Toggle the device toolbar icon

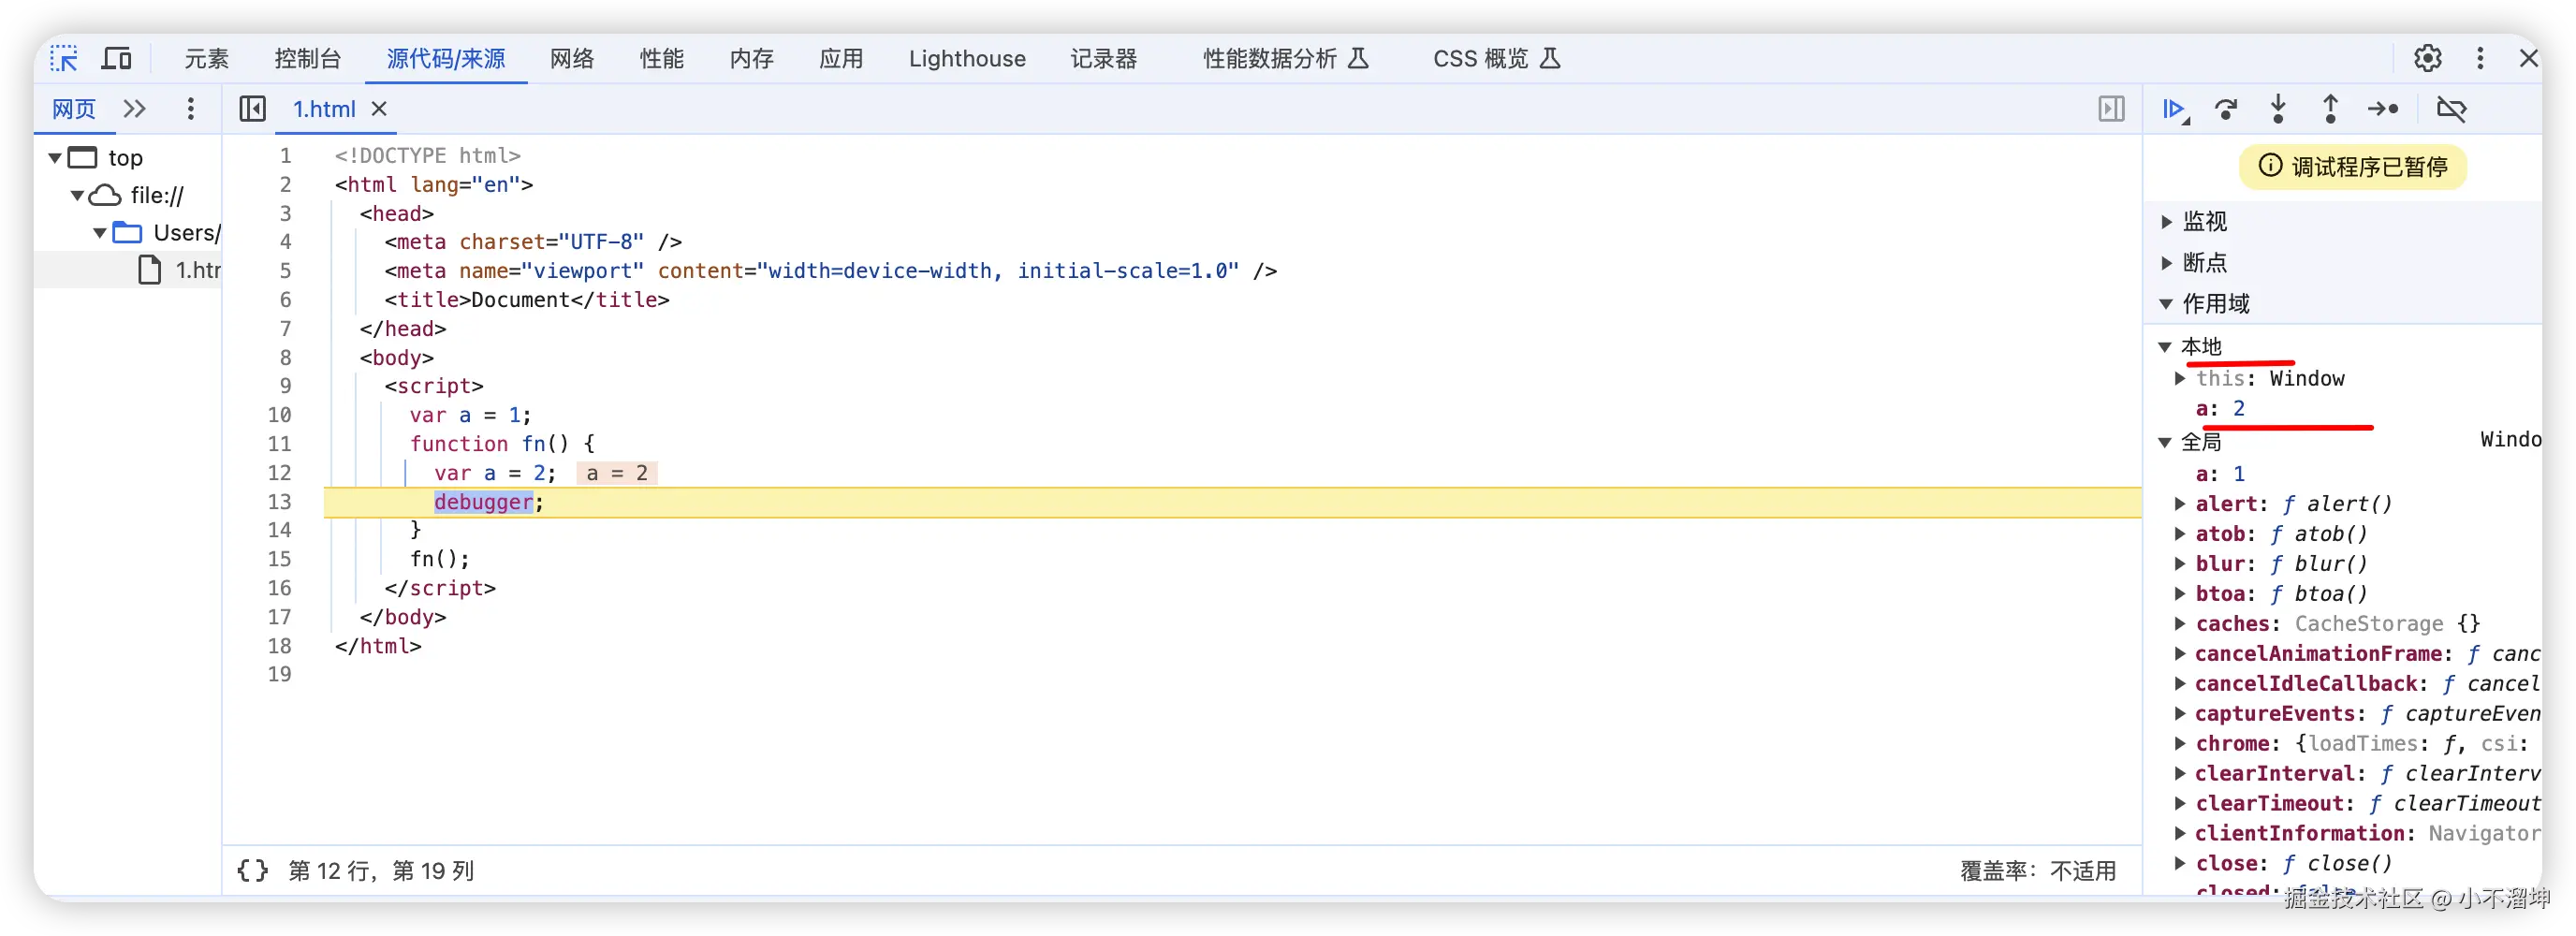(117, 58)
